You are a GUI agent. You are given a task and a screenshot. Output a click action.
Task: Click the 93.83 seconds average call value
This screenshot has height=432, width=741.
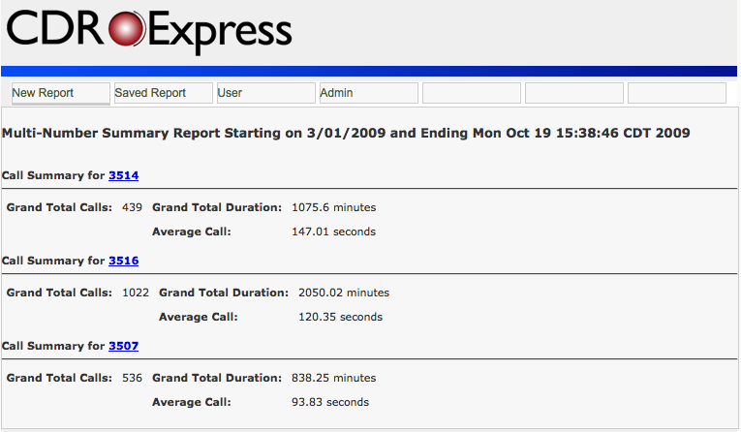[x=329, y=402]
